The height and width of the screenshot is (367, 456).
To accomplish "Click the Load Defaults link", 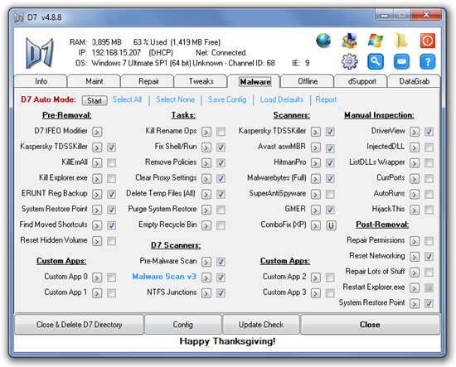I will coord(282,99).
